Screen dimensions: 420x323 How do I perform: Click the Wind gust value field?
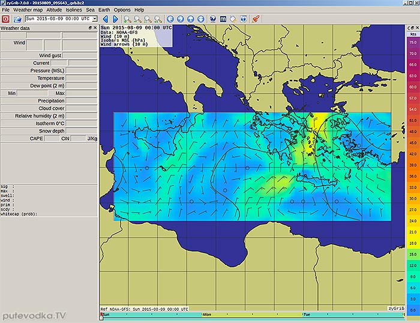pyautogui.click(x=80, y=55)
